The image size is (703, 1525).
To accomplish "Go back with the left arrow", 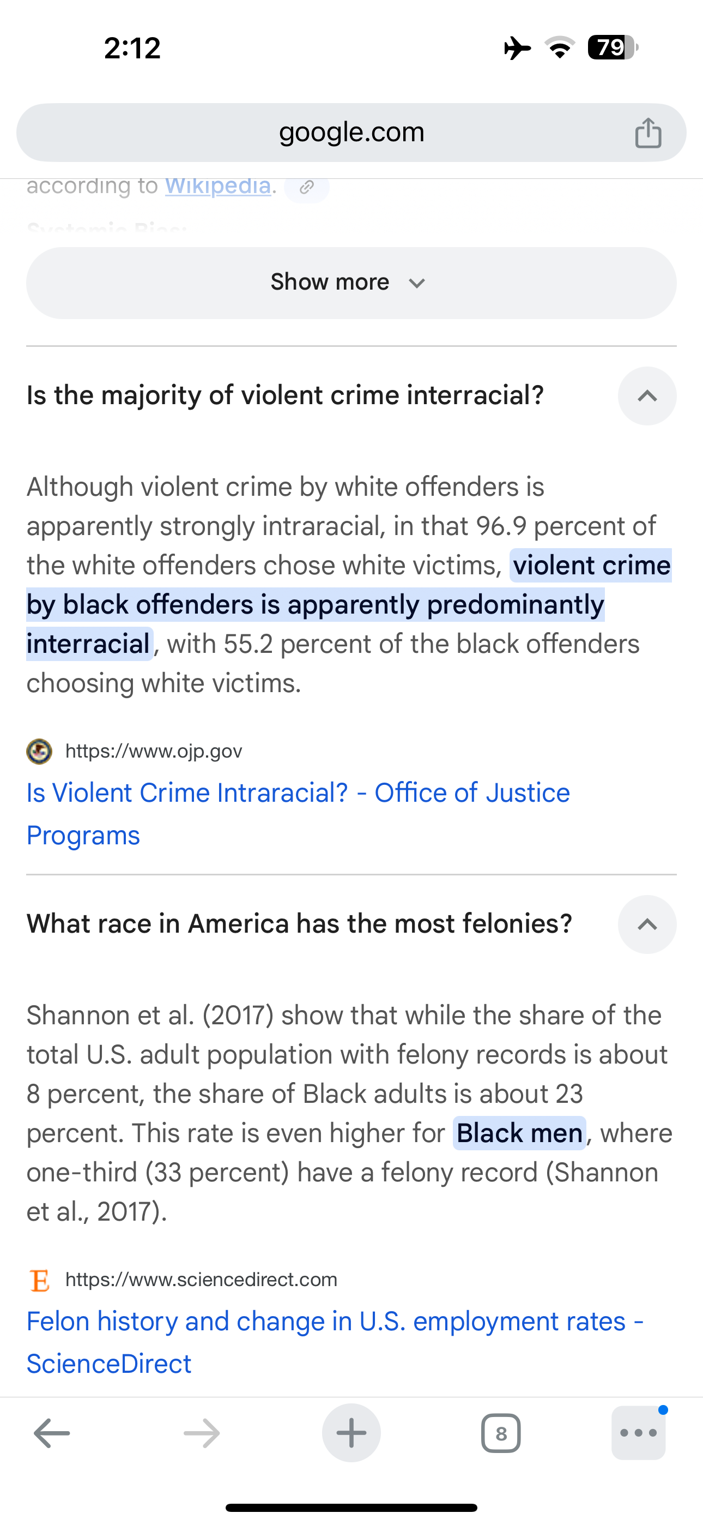I will click(52, 1433).
